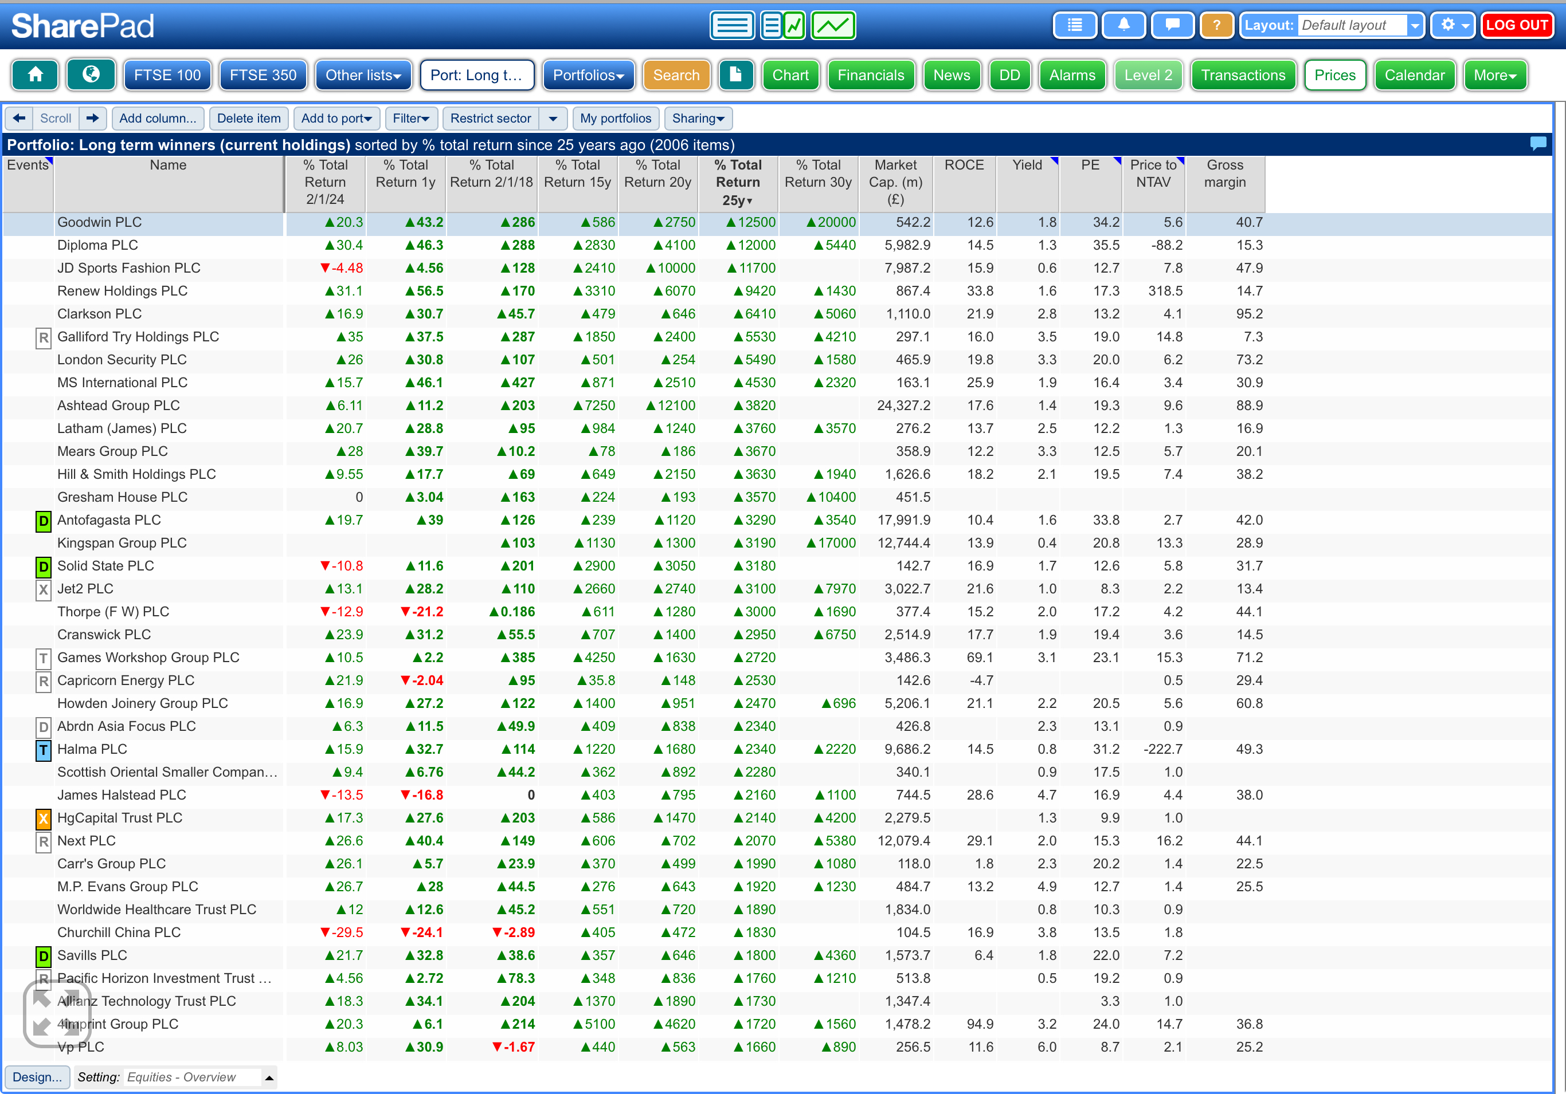Viewport: 1566px width, 1094px height.
Task: Switch to the Chart tab
Action: pos(790,75)
